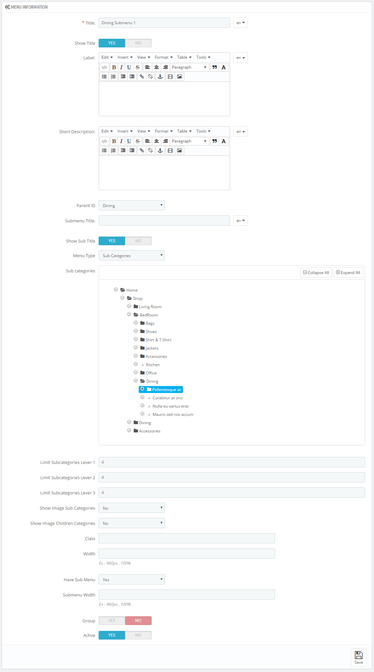The height and width of the screenshot is (672, 374).
Task: Open Paragraph format dropdown in Label editor
Action: point(190,67)
